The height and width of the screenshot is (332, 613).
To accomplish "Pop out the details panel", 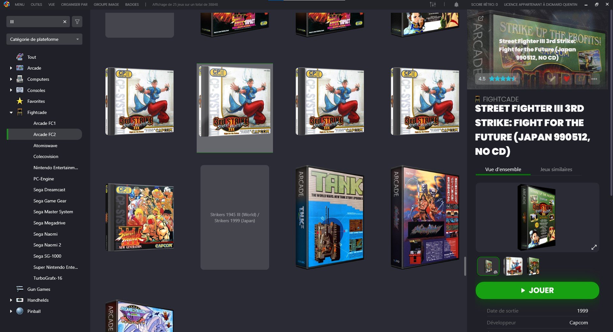I will click(x=481, y=19).
